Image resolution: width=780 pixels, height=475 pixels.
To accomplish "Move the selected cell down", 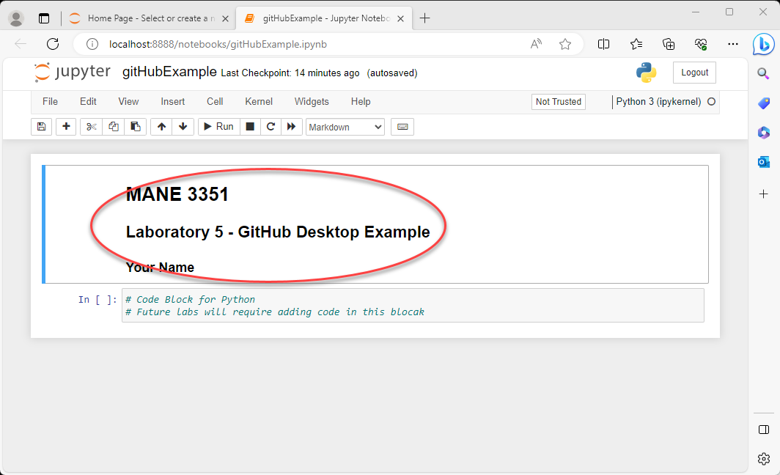I will click(183, 127).
